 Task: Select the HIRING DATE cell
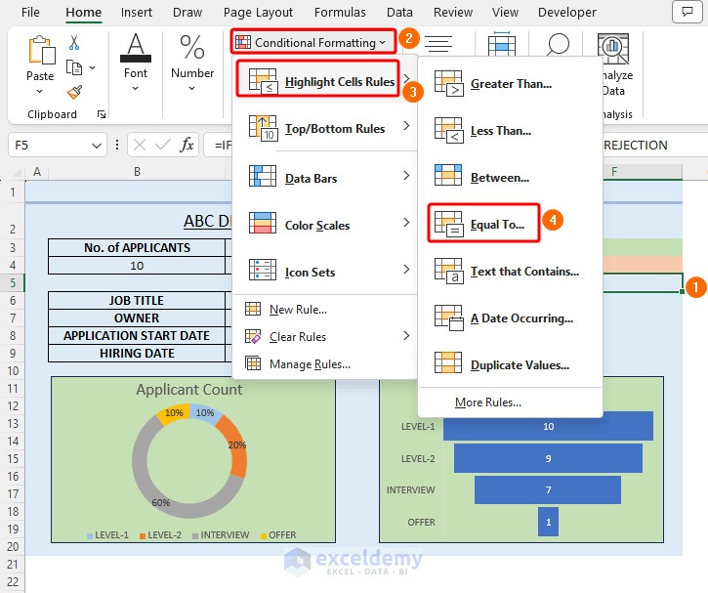[137, 354]
